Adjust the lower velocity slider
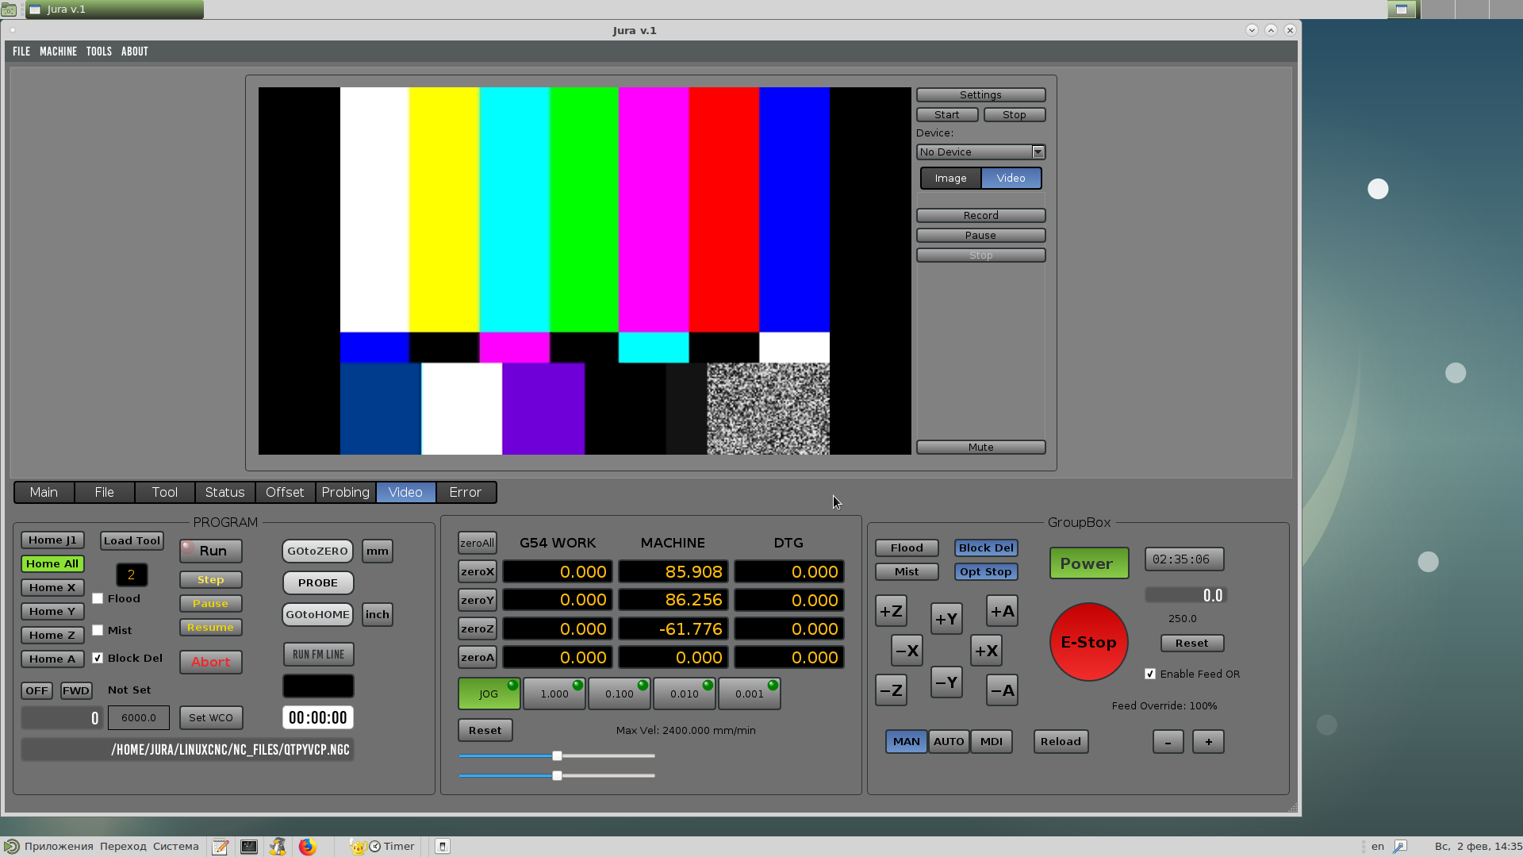Screen dimensions: 1523x857 click(557, 776)
